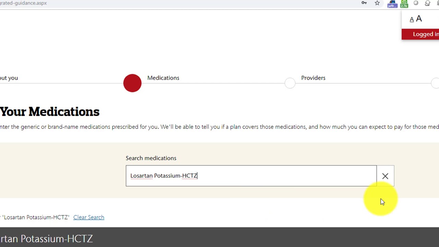This screenshot has width=439, height=247.
Task: Select the Losartan Potassium-HCTZ result header
Action: tap(219, 237)
